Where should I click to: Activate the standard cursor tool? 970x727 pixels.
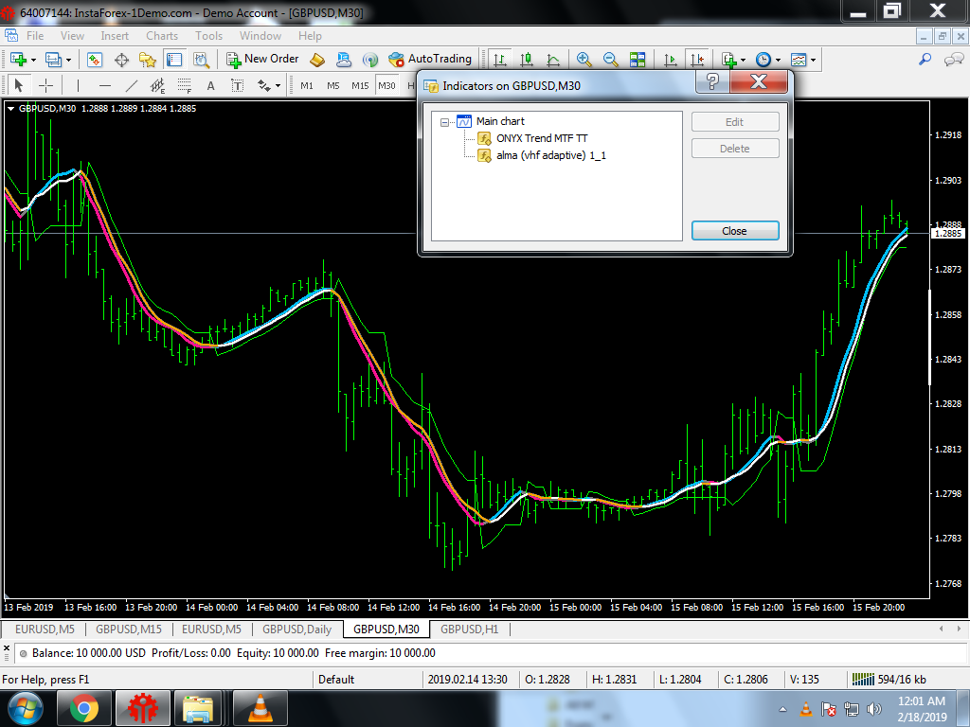[x=18, y=85]
